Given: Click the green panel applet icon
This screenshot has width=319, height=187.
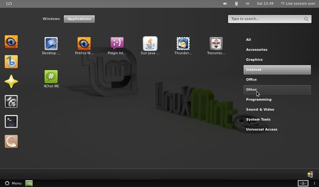Looking at the screenshot, I should point(29,183).
